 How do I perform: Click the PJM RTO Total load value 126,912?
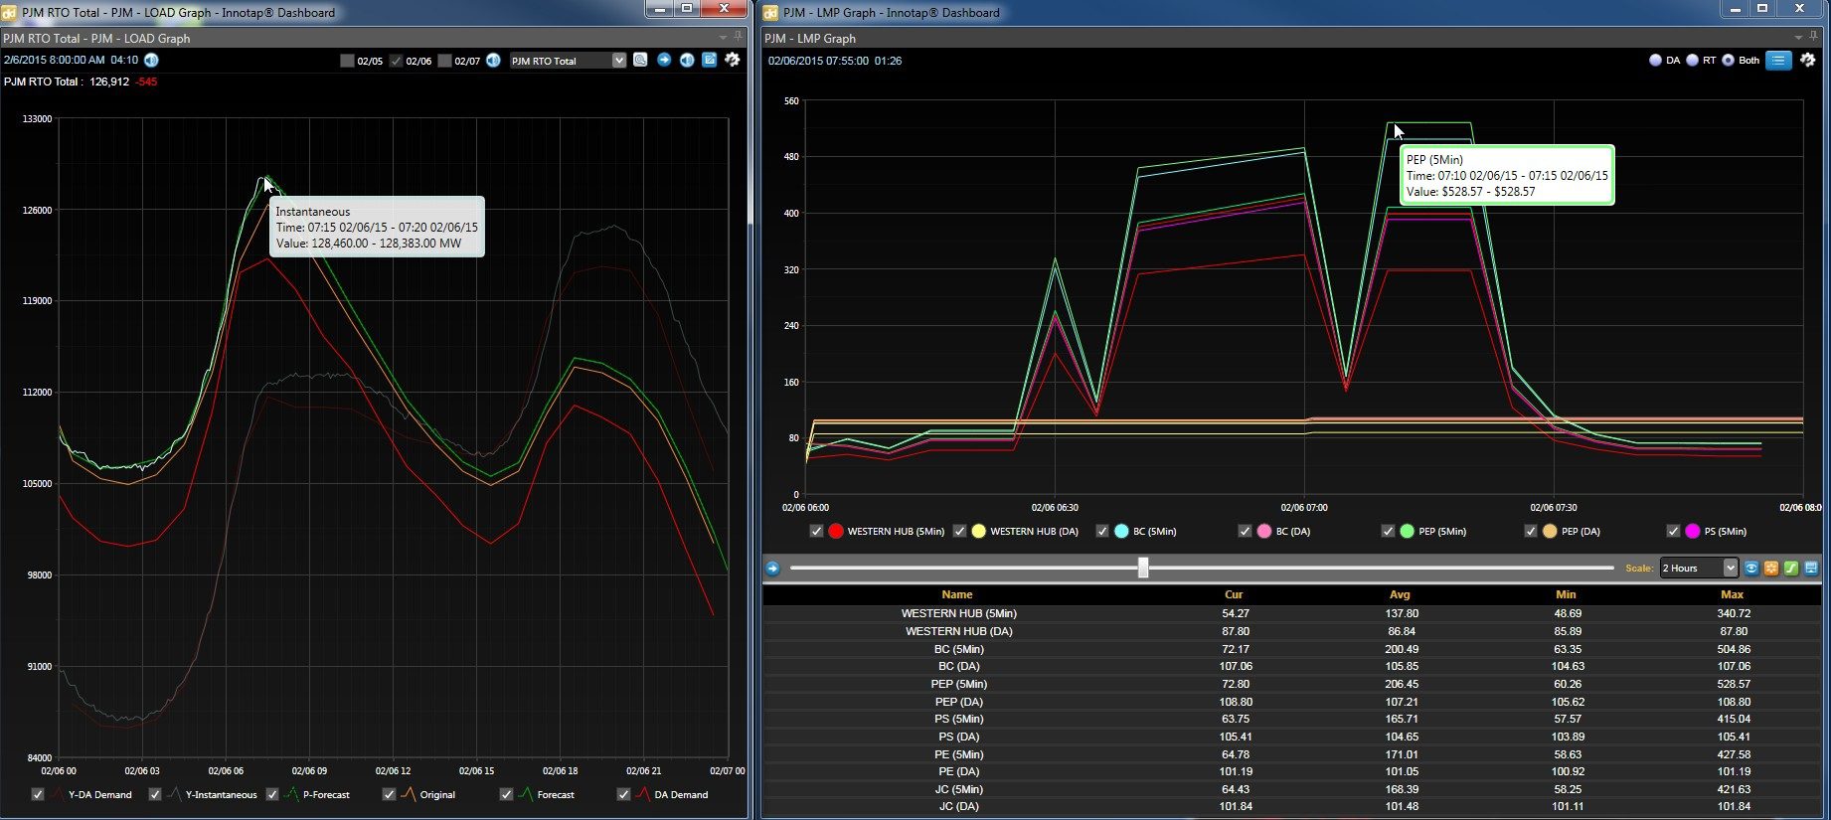pyautogui.click(x=109, y=82)
